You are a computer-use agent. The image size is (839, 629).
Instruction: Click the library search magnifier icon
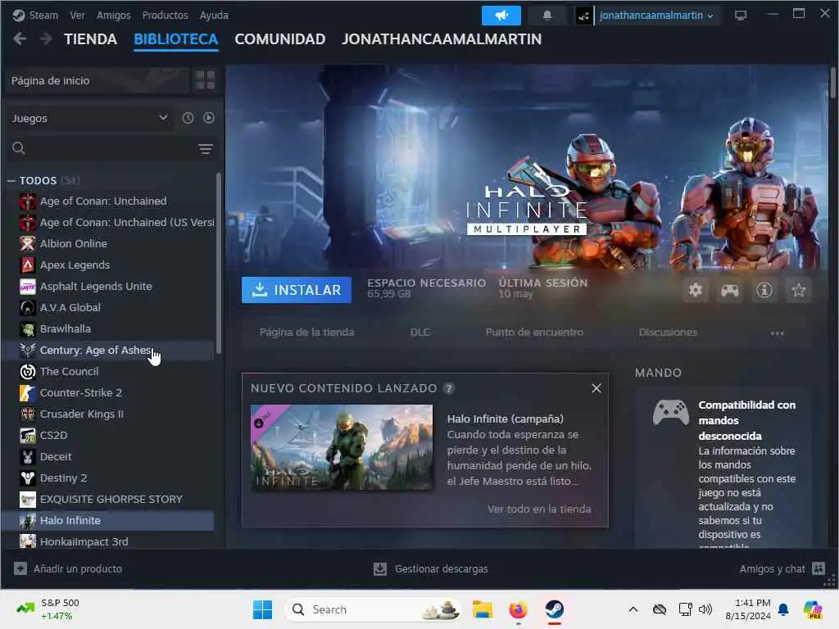coord(19,148)
